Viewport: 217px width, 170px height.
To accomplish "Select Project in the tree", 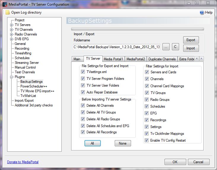I will (20, 20).
